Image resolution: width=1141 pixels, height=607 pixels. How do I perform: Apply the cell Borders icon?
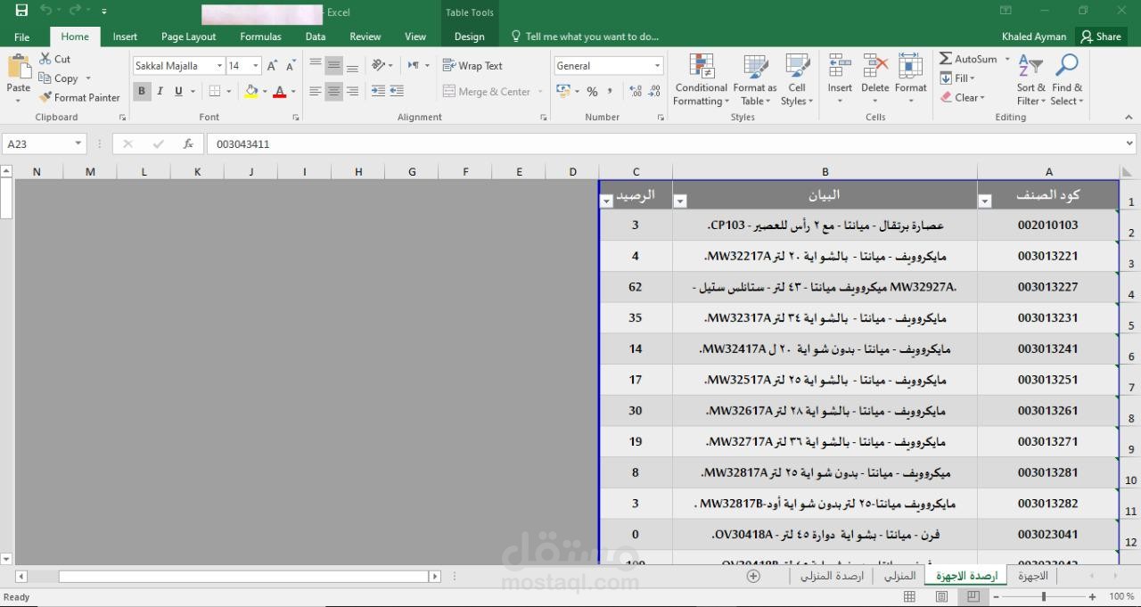click(215, 91)
